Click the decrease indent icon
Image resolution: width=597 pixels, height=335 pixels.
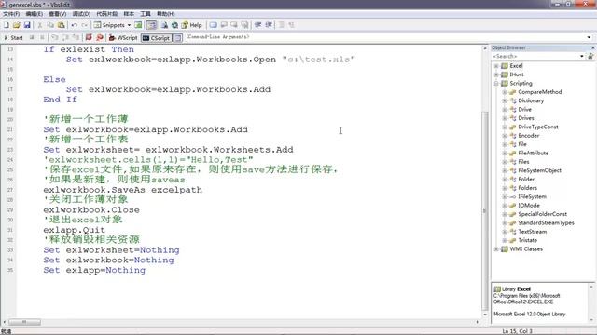(257, 25)
